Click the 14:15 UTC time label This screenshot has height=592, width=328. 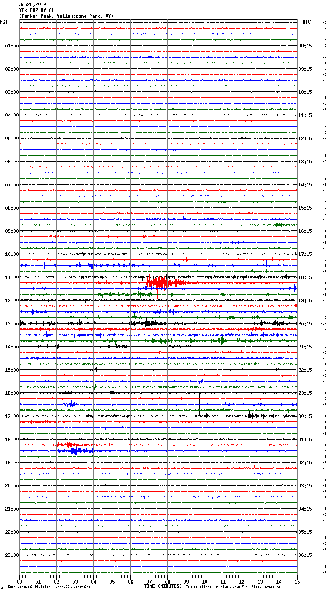(x=305, y=185)
